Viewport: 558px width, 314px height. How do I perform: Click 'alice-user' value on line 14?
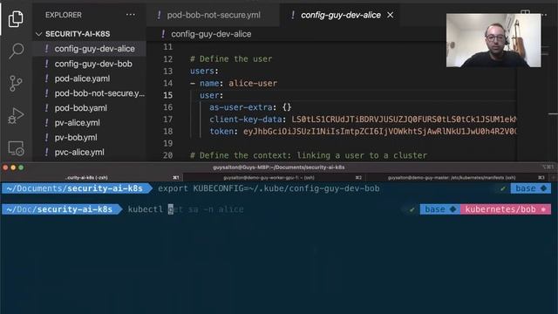(x=253, y=84)
